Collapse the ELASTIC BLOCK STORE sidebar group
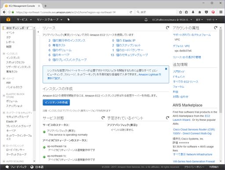The width and height of the screenshot is (225, 170). 4,95
